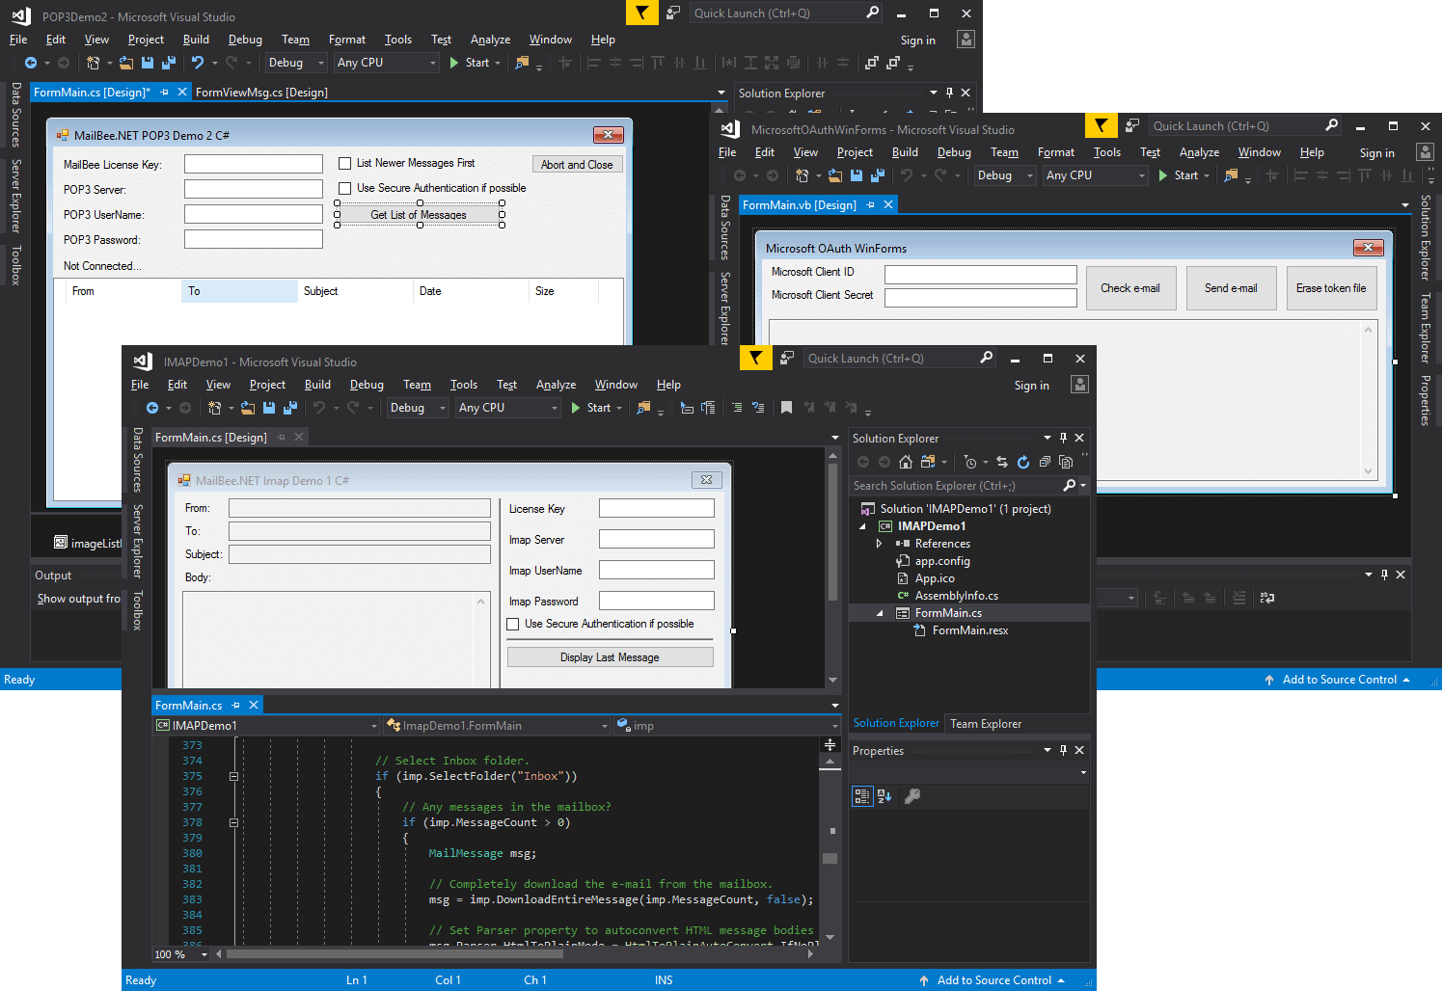
Task: Click Undo icon in POP3Demo2 toolbar
Action: click(198, 63)
